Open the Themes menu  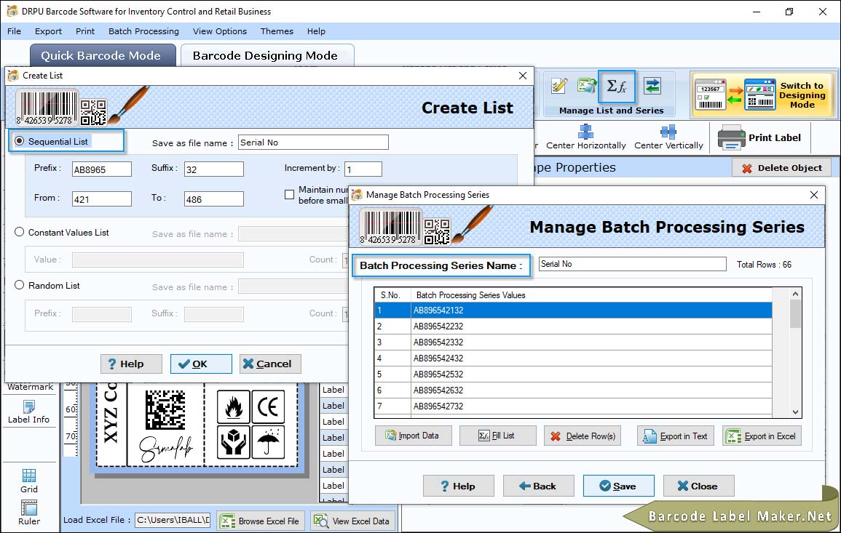pos(277,31)
